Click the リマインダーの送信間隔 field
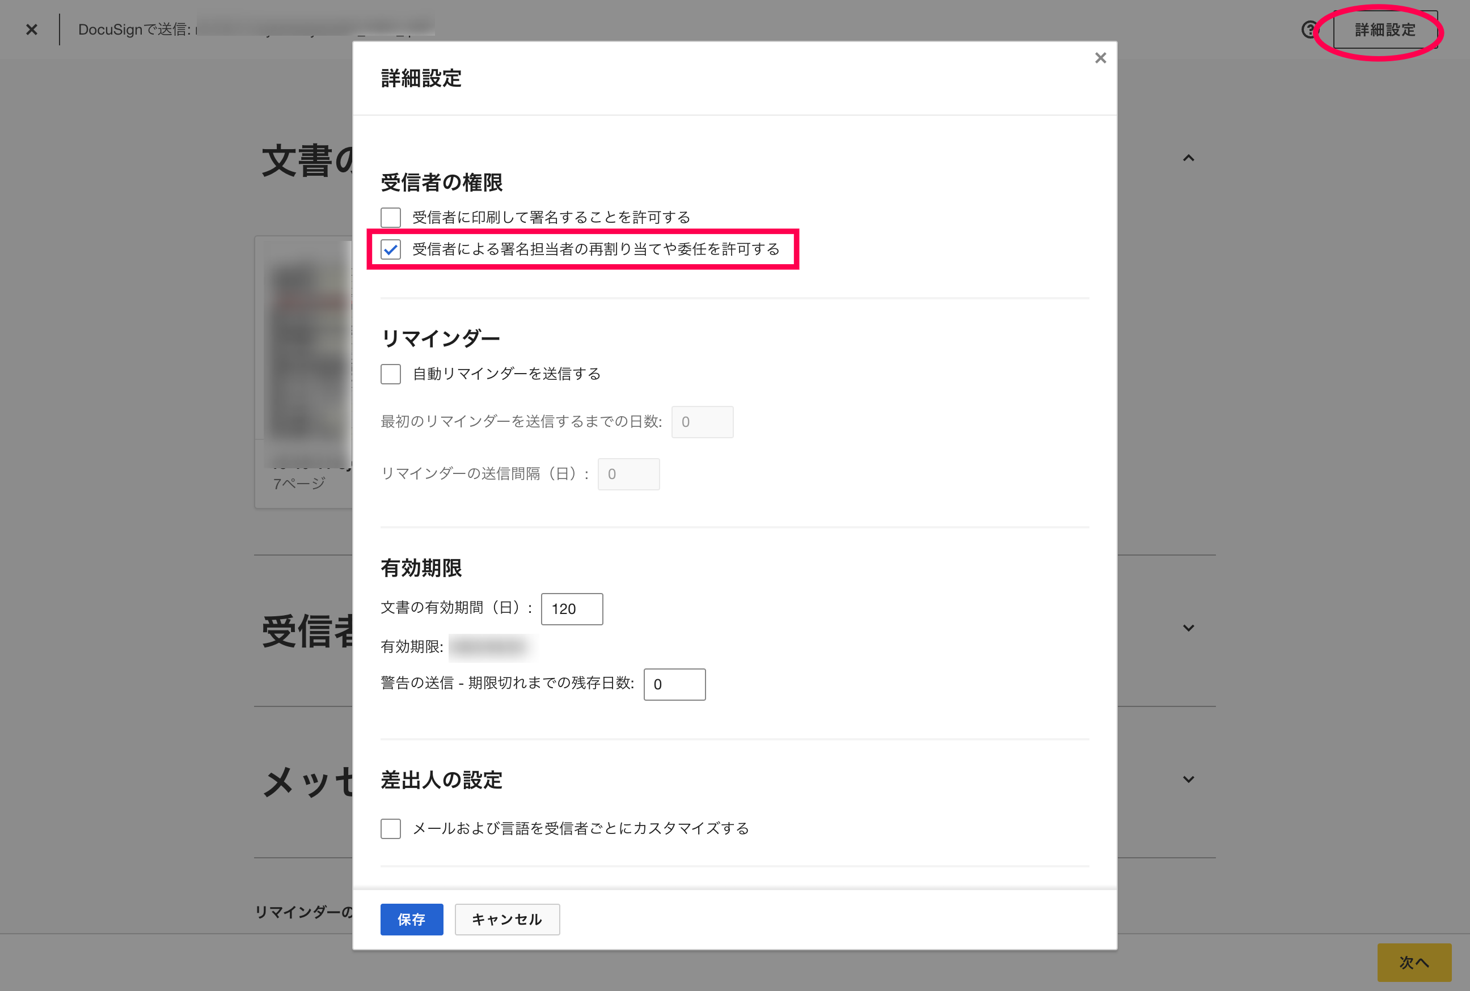1470x991 pixels. pyautogui.click(x=628, y=474)
